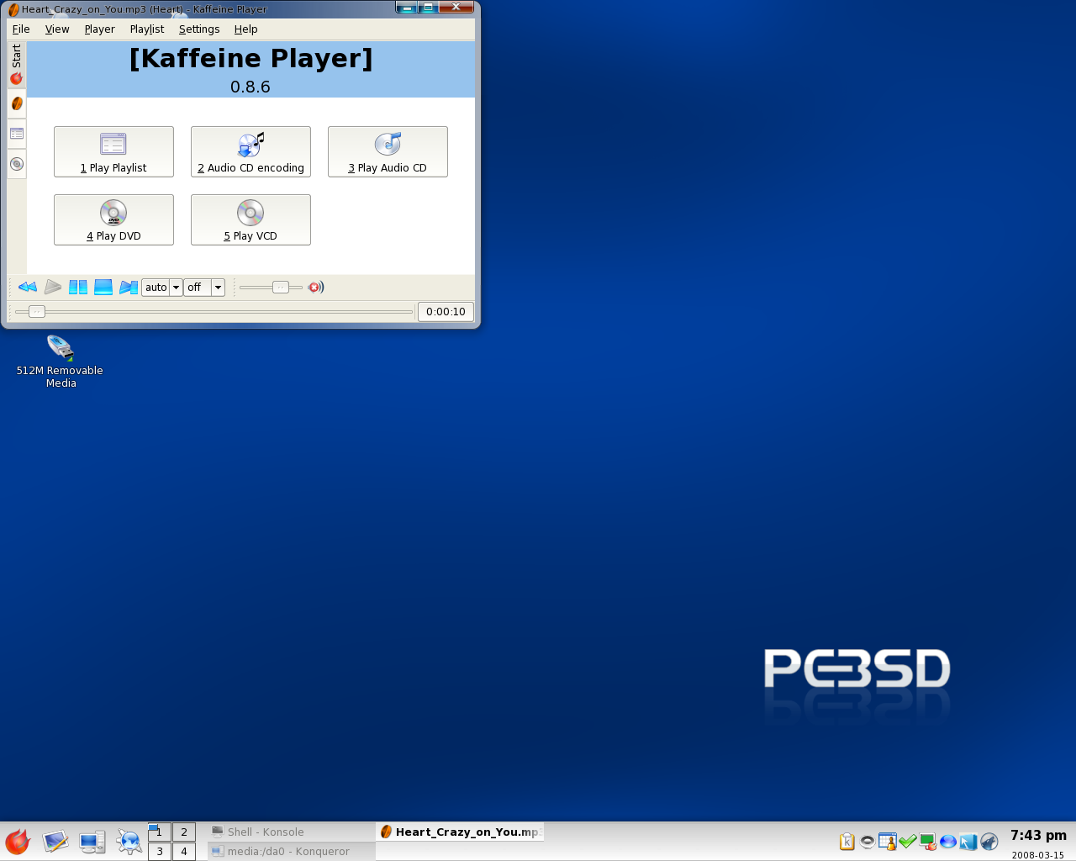Click the blue cursor box tray icon

tap(968, 842)
